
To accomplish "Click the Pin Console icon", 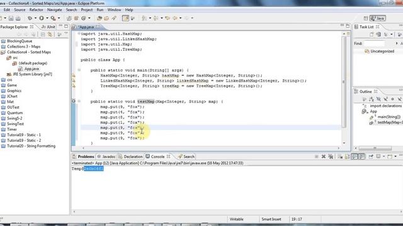I will click(371, 156).
